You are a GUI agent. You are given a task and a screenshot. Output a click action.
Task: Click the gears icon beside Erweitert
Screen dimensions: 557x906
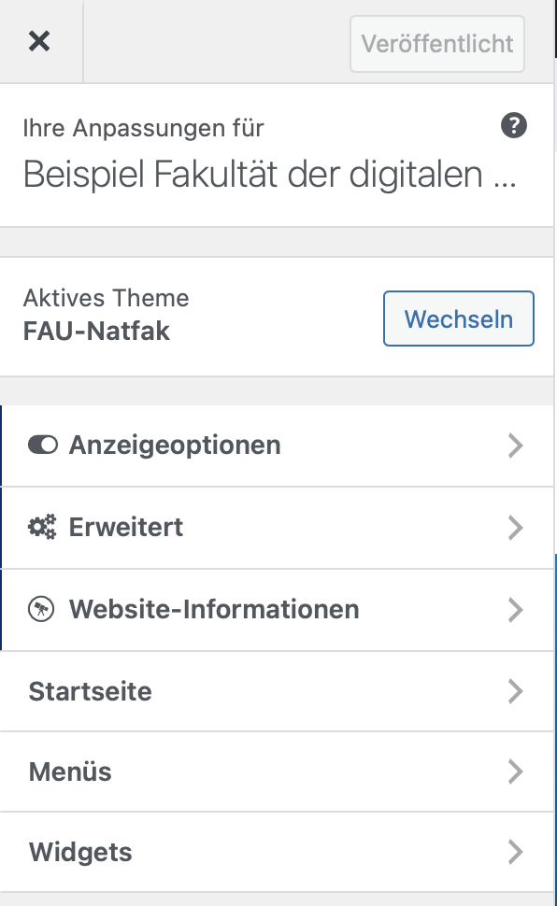pos(42,527)
